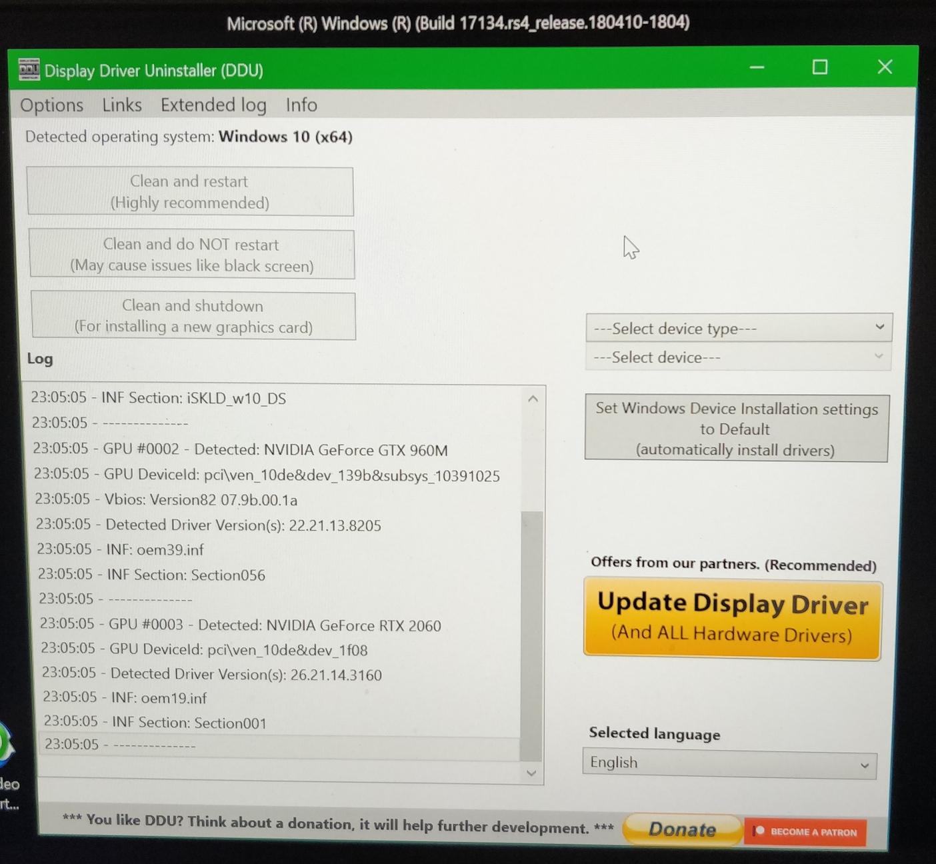Select log line INF: oem39.inf
This screenshot has height=864, width=936.
coord(120,549)
